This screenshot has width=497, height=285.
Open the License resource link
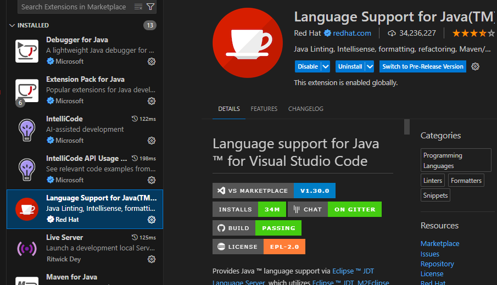[x=432, y=273]
